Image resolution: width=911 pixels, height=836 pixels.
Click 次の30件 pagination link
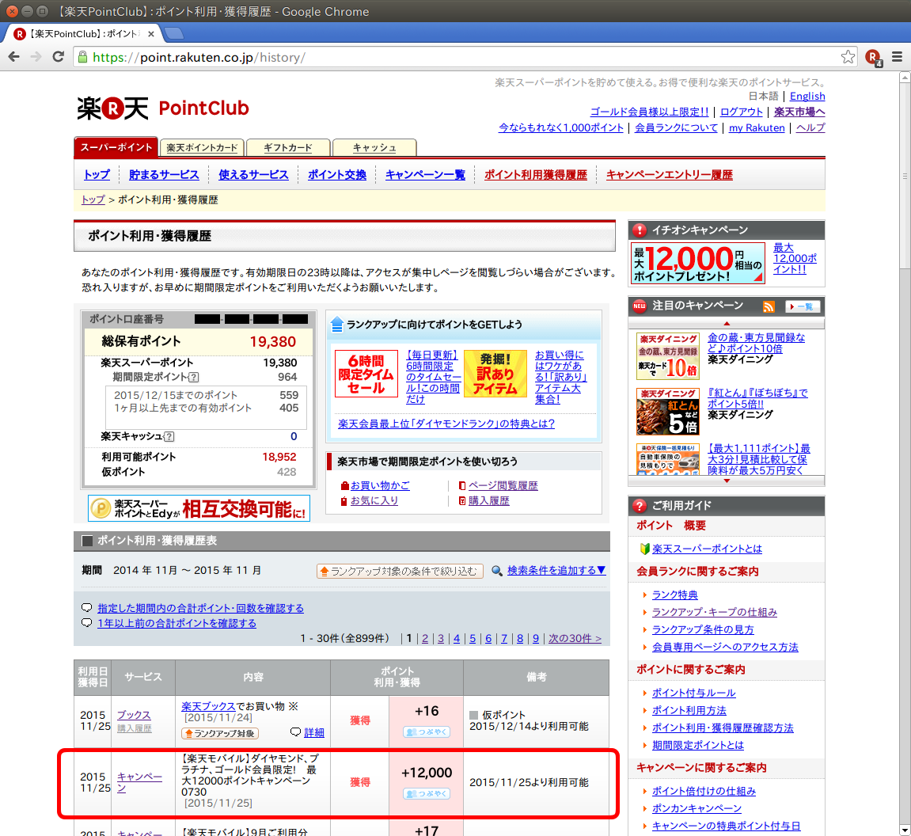[575, 638]
